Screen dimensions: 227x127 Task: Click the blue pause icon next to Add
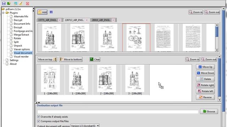pos(51,12)
